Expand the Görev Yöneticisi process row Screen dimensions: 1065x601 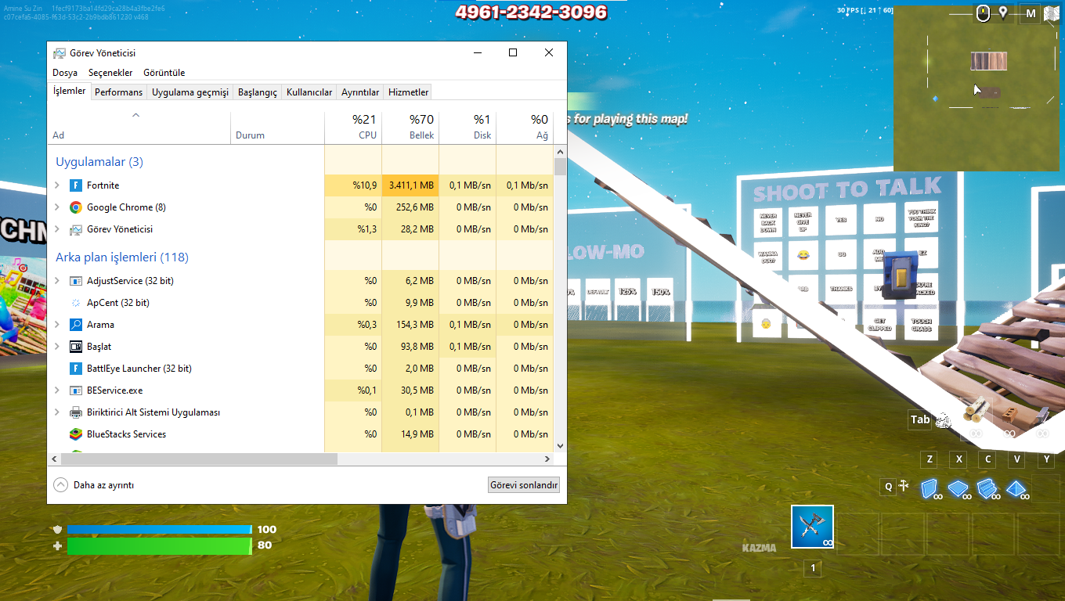point(57,229)
